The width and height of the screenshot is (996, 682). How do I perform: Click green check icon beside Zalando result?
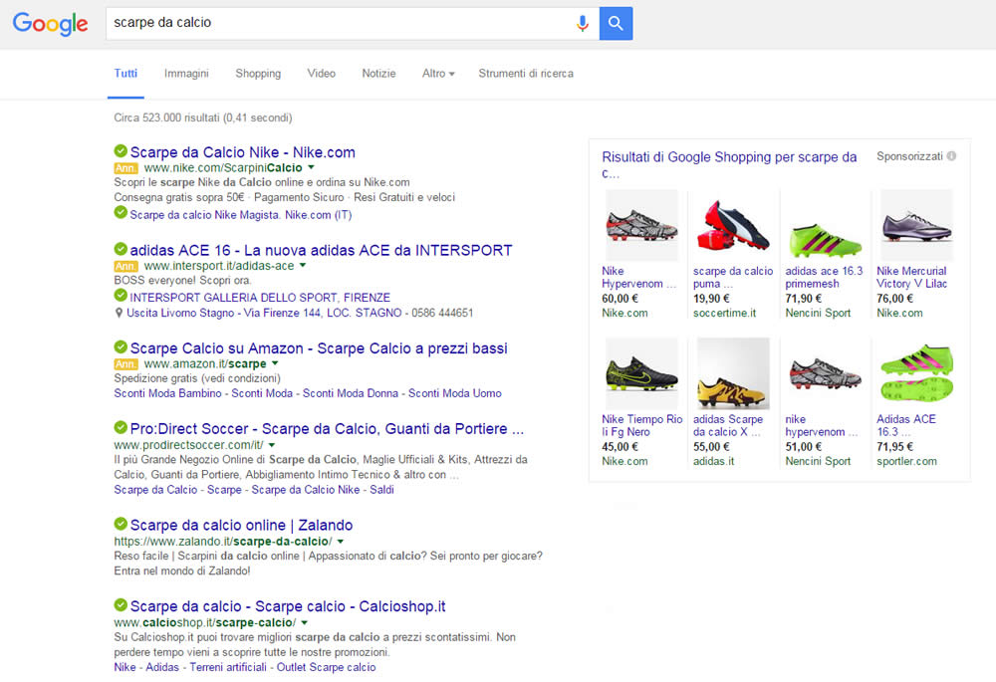click(121, 524)
